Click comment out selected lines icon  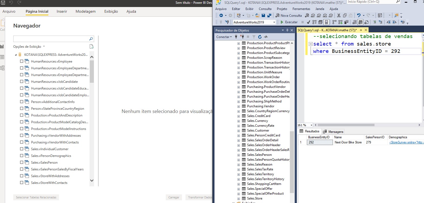tap(374, 22)
